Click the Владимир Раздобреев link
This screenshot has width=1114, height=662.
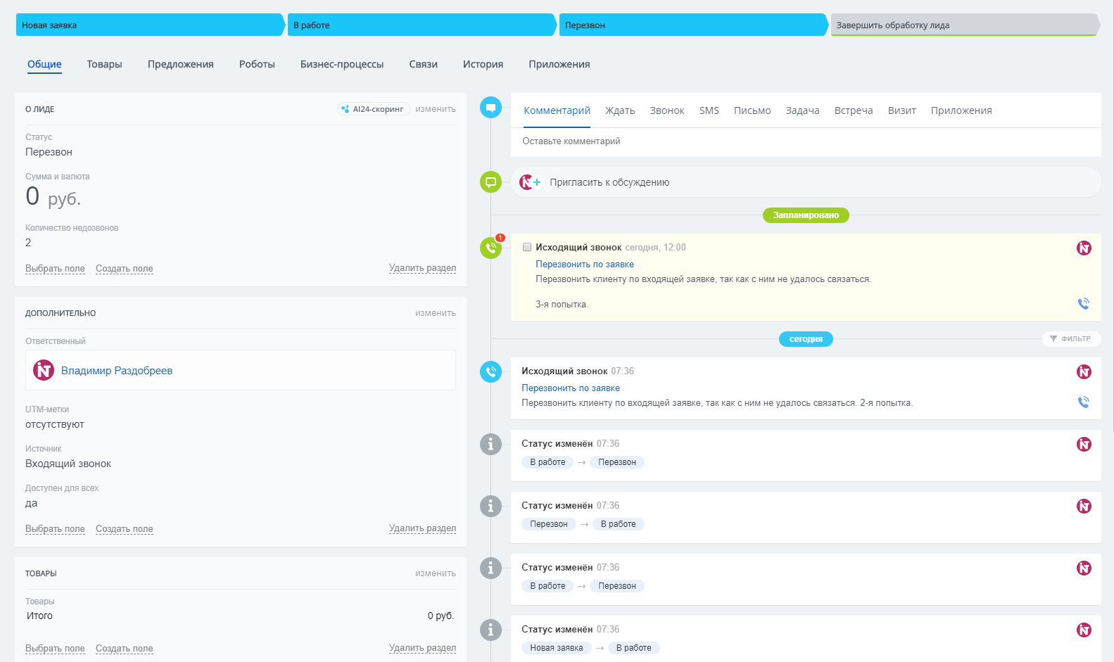117,371
